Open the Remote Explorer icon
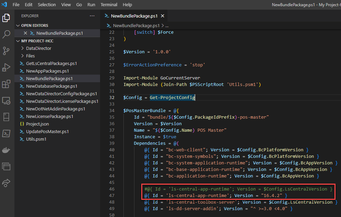Image resolution: width=341 pixels, height=217 pixels. click(6, 100)
